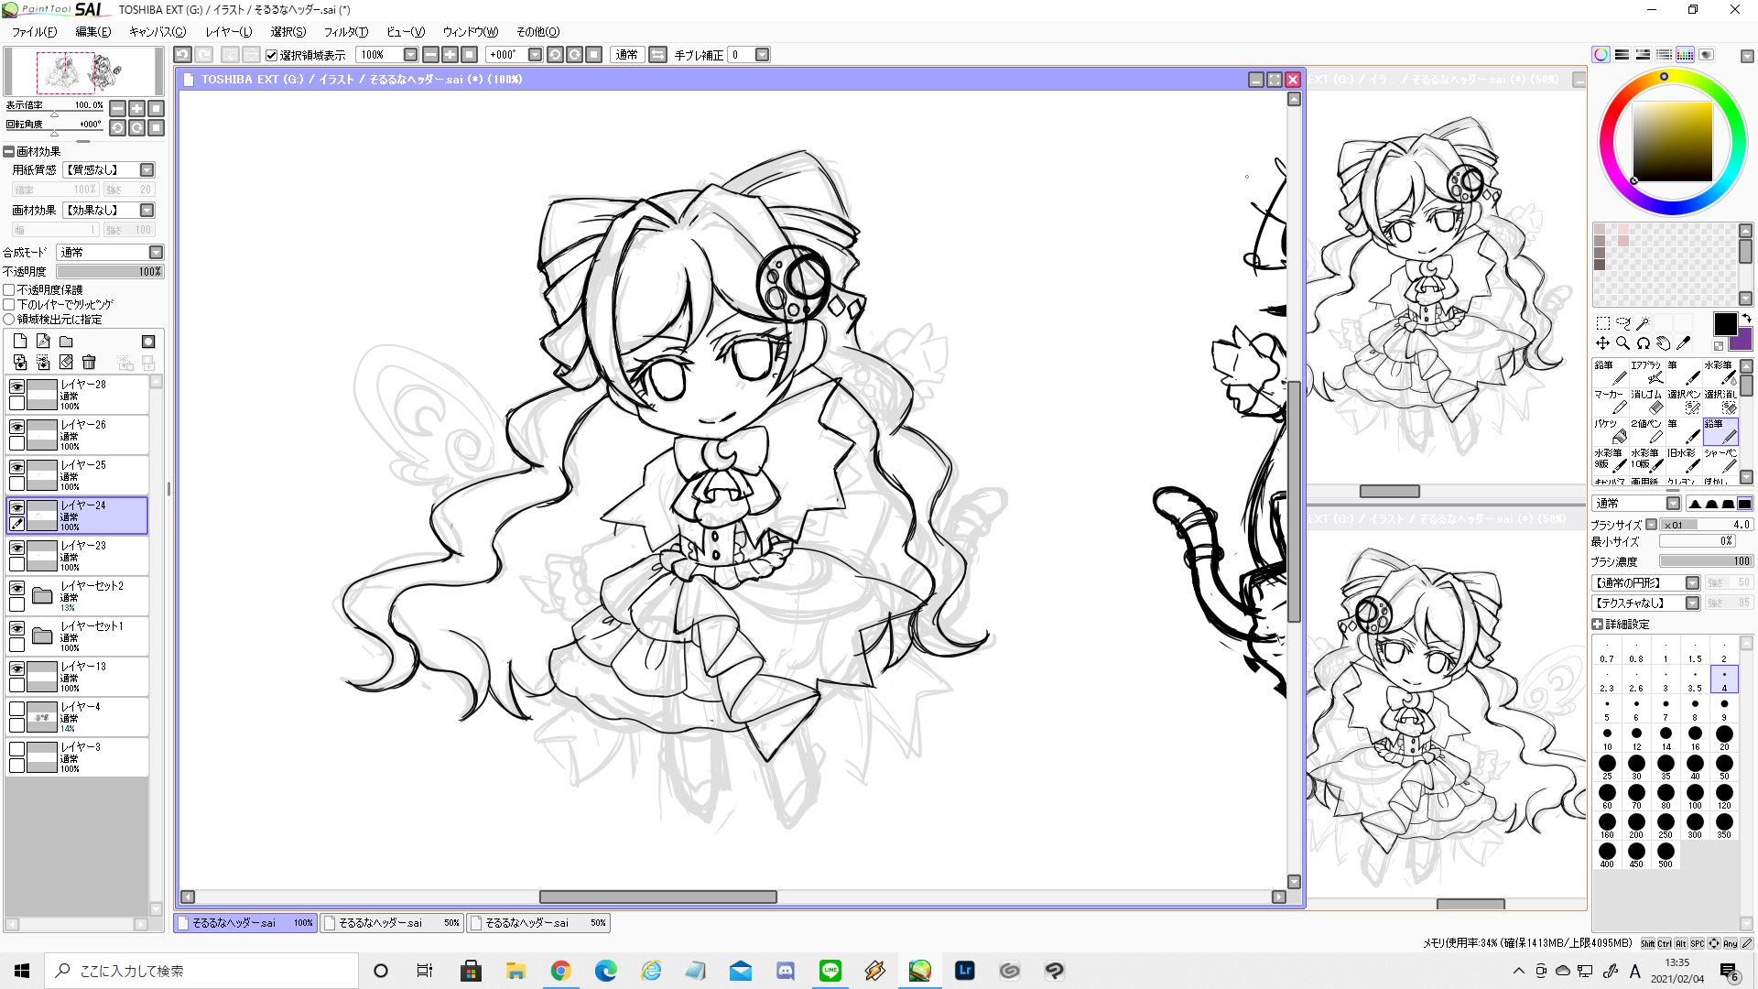Choose the 消しゴム eraser brush
Image resolution: width=1758 pixels, height=989 pixels.
click(1646, 401)
